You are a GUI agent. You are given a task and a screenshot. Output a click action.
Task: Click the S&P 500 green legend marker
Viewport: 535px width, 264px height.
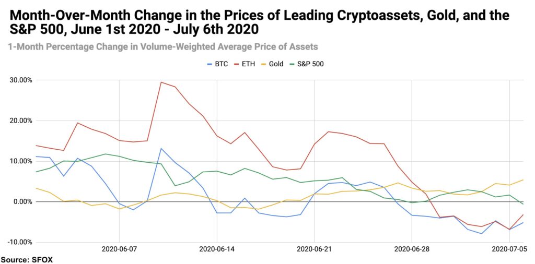tap(292, 64)
